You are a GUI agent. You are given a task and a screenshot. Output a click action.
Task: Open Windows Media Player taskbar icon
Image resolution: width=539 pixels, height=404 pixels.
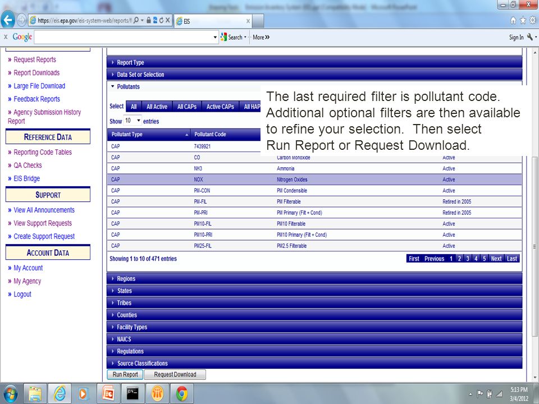pyautogui.click(x=83, y=394)
